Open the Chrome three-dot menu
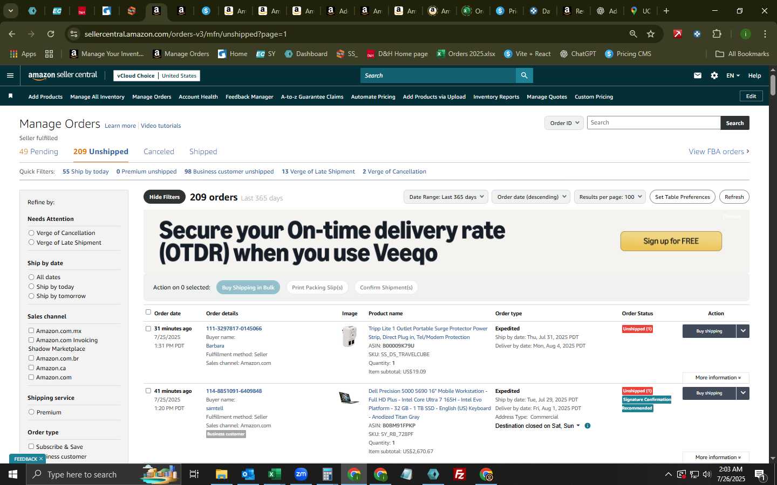This screenshot has height=485, width=777. pos(765,34)
